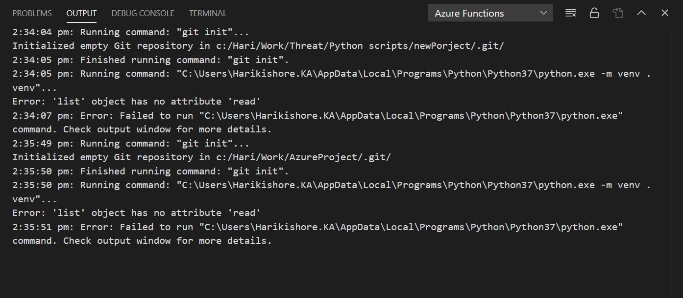Close the output panel
Viewport: 683px width, 298px height.
click(x=664, y=13)
